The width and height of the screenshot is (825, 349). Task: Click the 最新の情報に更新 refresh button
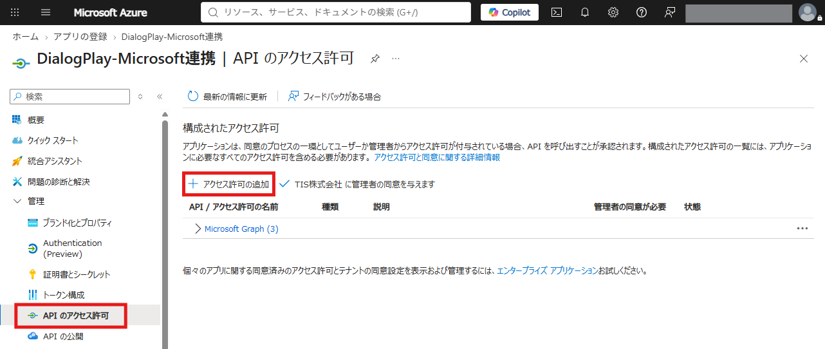click(x=227, y=97)
